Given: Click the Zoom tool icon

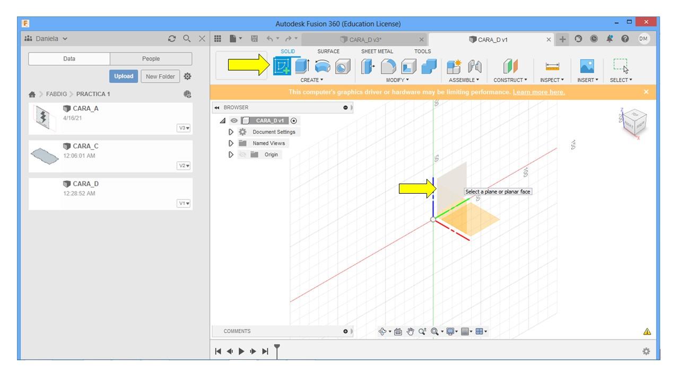Looking at the screenshot, I should 422,332.
